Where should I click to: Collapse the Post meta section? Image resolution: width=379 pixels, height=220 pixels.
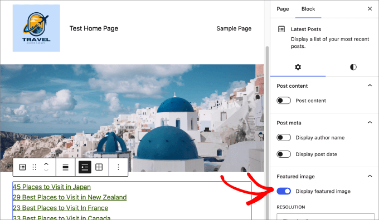click(370, 122)
